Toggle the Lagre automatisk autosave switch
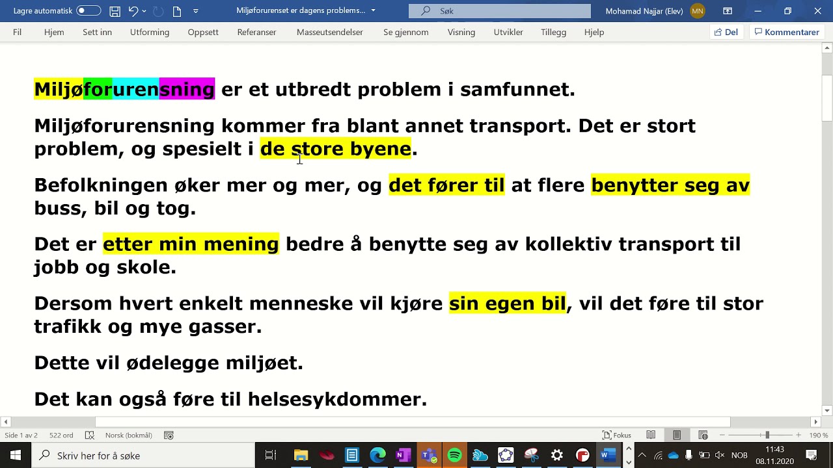Screen dimensions: 833x468 (x=89, y=11)
